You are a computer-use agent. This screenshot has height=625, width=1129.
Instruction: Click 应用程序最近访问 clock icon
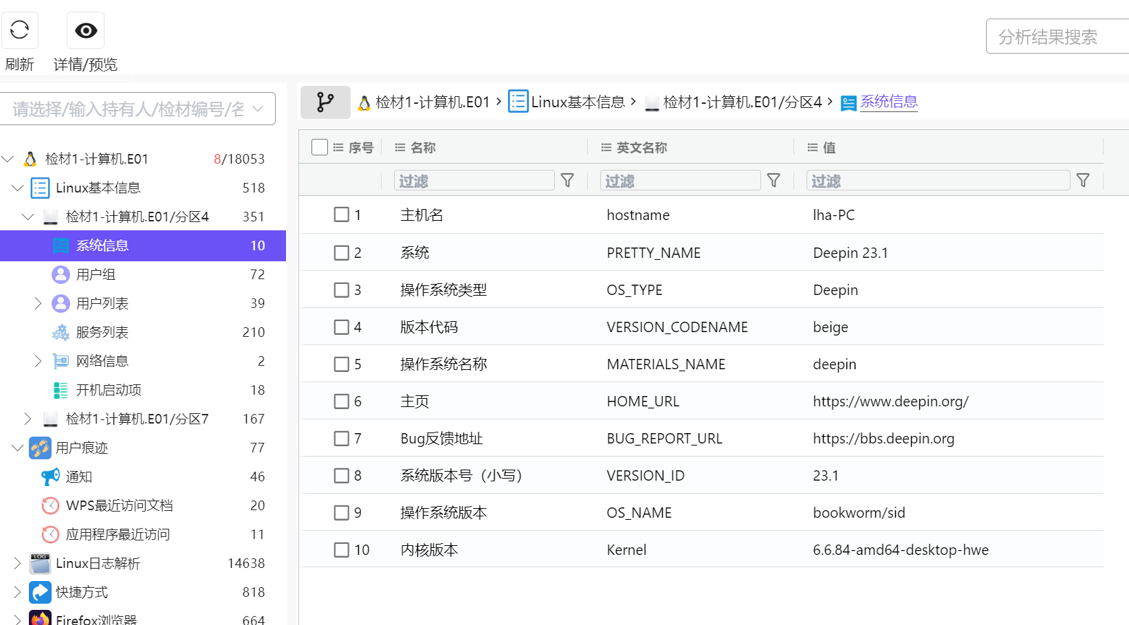click(x=50, y=534)
